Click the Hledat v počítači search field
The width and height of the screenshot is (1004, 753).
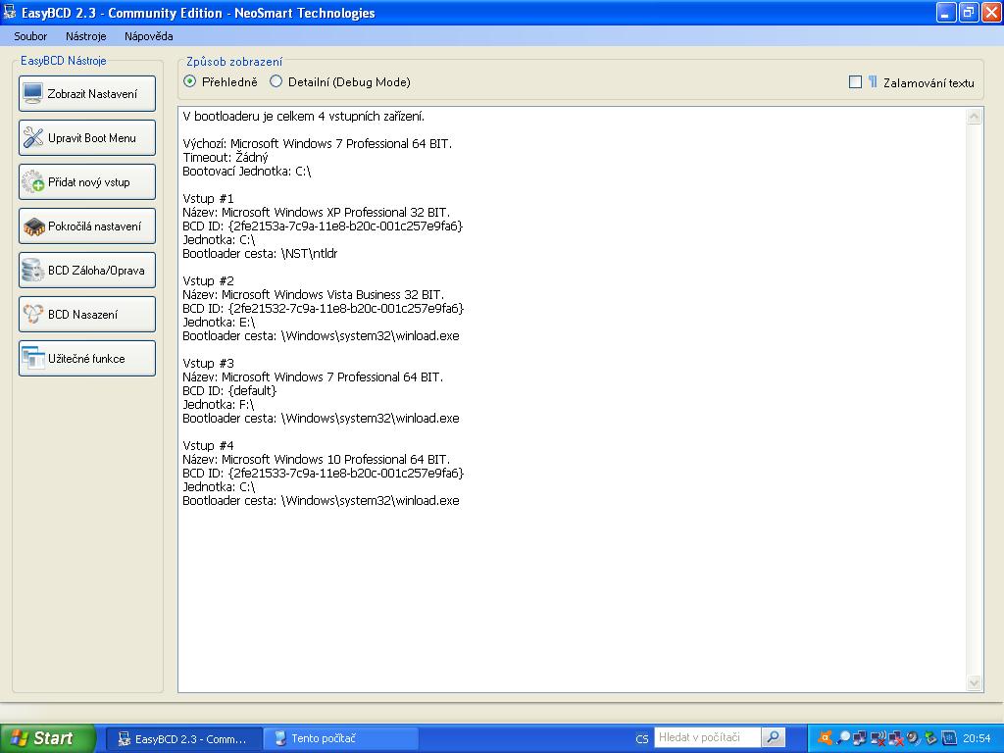click(707, 737)
